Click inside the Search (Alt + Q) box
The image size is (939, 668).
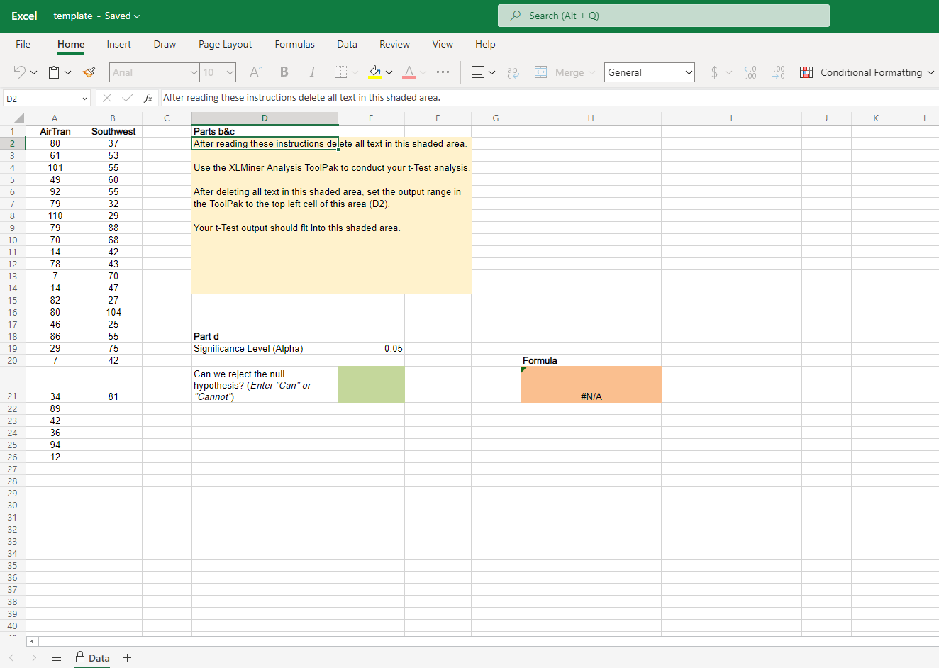[x=663, y=15]
